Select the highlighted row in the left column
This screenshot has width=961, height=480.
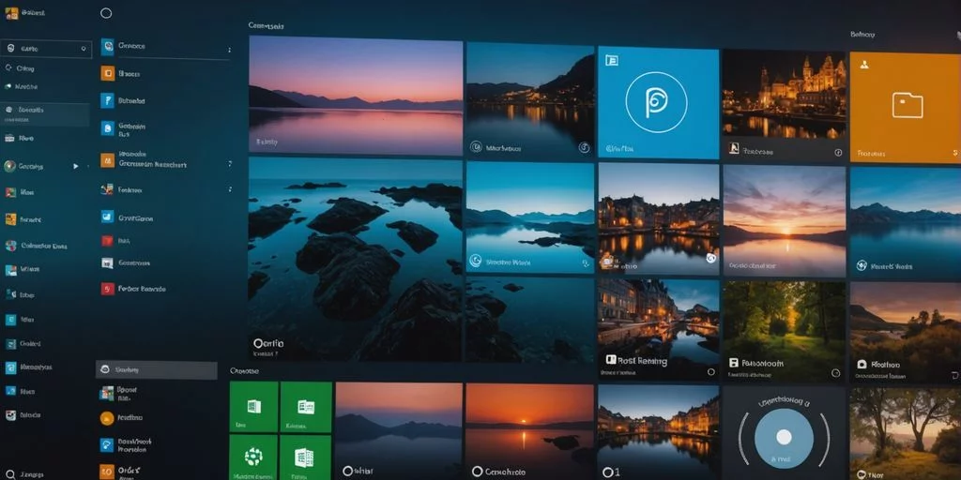point(45,113)
